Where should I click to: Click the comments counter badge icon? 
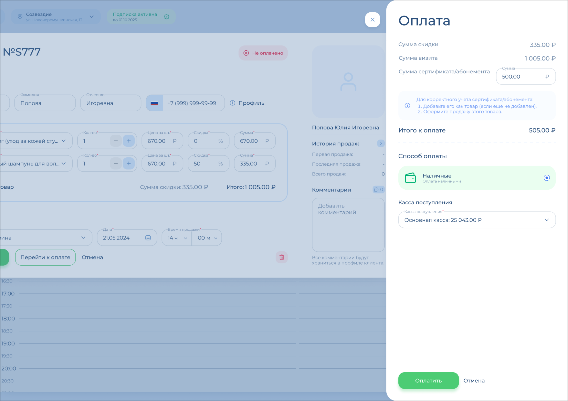378,190
